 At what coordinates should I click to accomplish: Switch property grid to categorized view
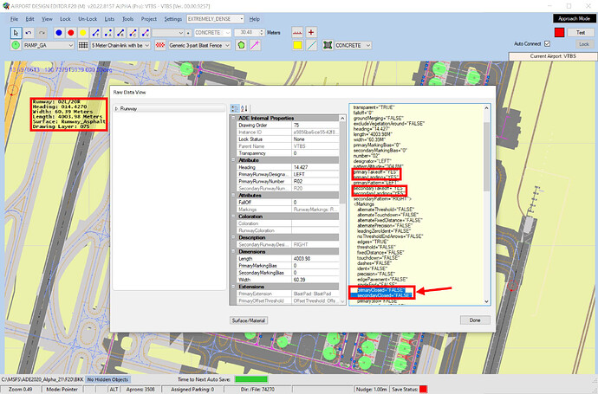[x=235, y=108]
